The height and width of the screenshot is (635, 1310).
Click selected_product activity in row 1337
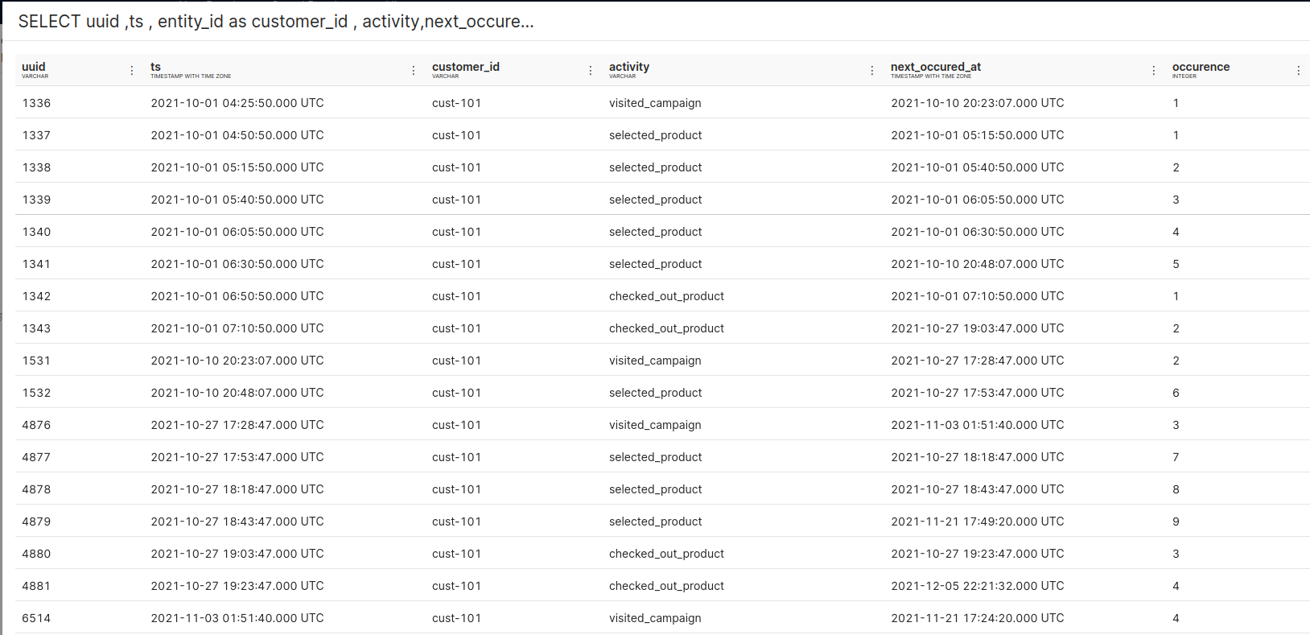point(656,135)
